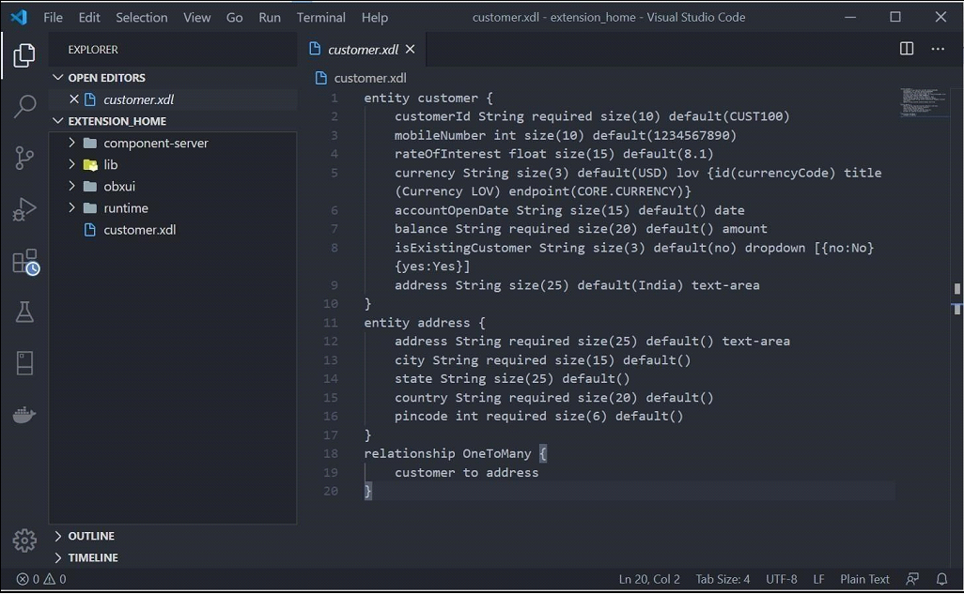This screenshot has width=964, height=594.
Task: Click the editor minimap
Action: point(923,102)
